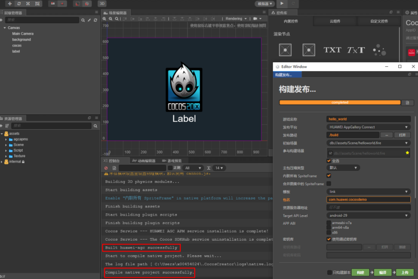Enable the armeabi-v7a ABI checkbox
Screen dimensions: 418x279
pos(328,223)
